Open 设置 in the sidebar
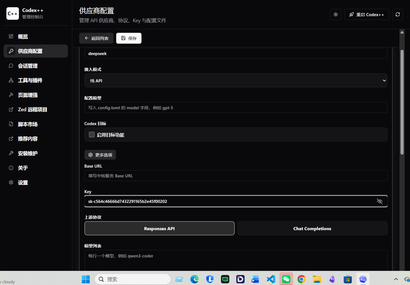Viewport: 410px width, 285px height. 36,183
